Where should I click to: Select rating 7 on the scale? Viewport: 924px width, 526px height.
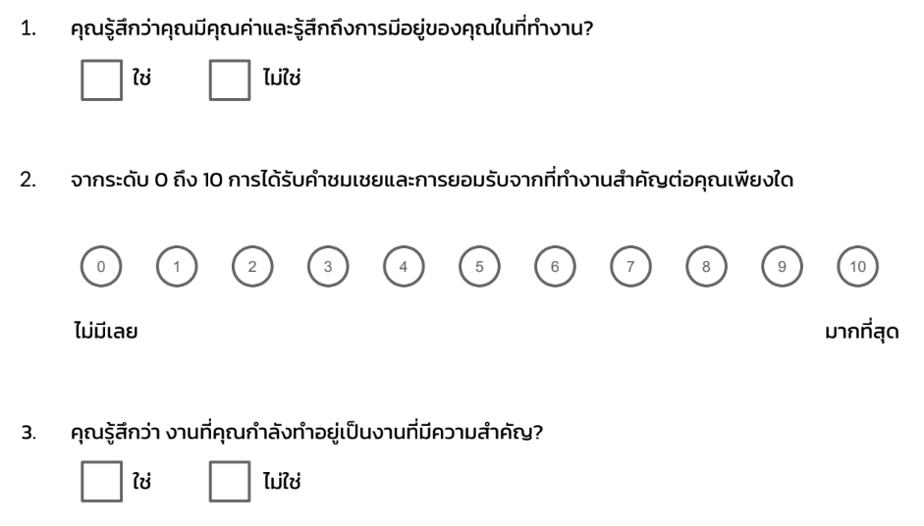pyautogui.click(x=630, y=266)
